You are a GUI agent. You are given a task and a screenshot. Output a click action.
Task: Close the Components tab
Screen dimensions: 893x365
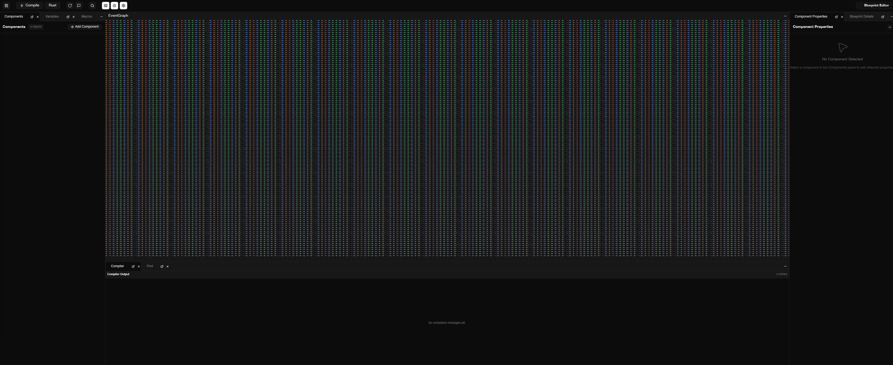[x=38, y=17]
